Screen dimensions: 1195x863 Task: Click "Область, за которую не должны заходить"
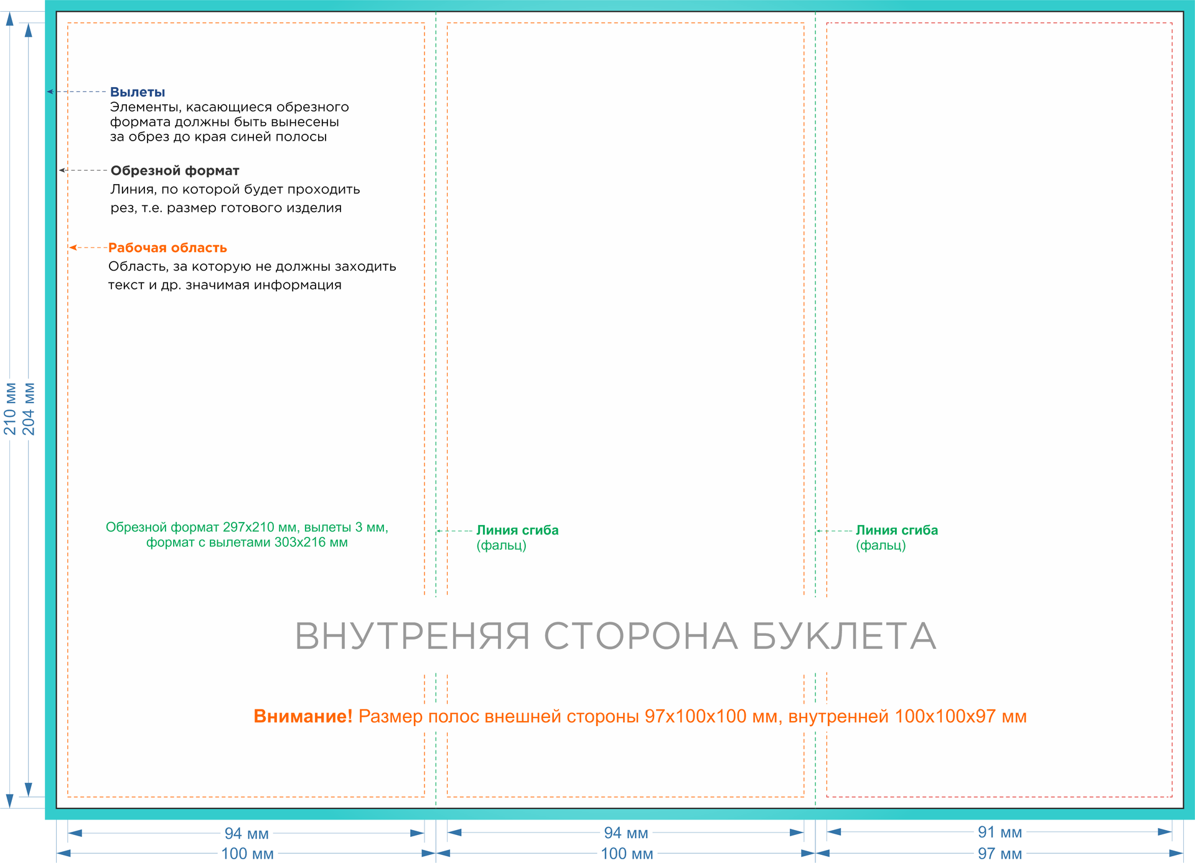(x=252, y=266)
